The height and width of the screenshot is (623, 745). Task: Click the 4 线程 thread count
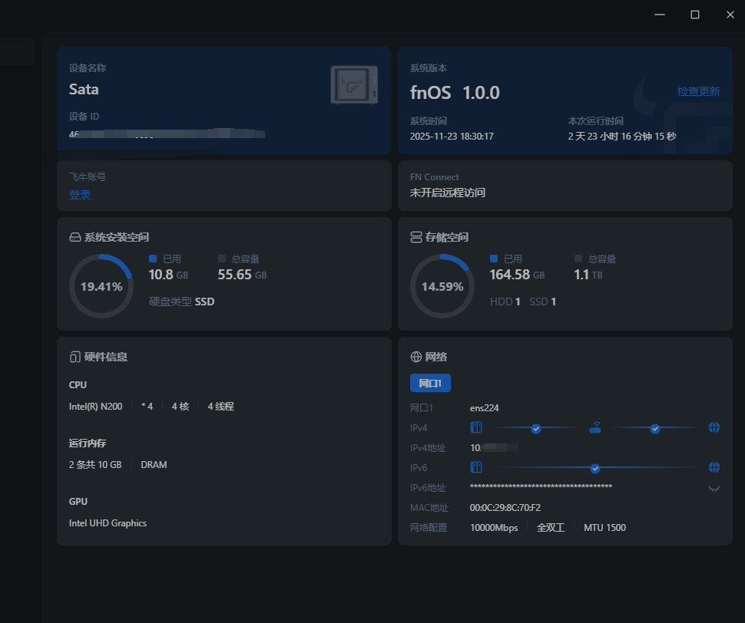pyautogui.click(x=220, y=406)
